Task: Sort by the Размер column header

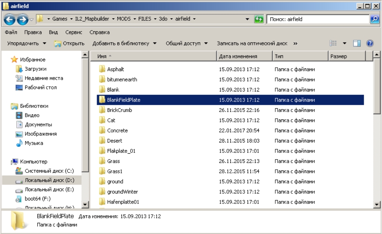Action: tap(347, 56)
